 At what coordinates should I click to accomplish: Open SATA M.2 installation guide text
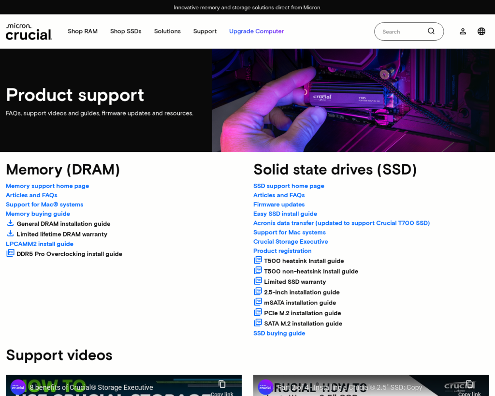303,323
